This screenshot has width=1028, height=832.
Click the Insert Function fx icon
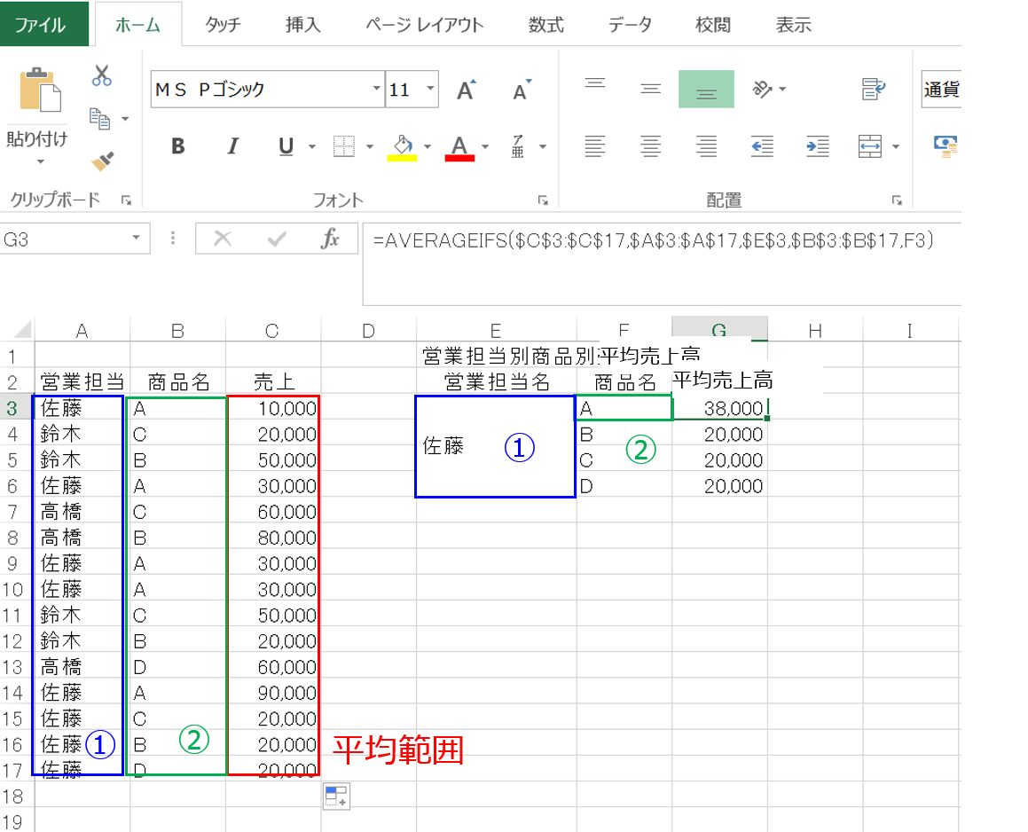pos(330,239)
